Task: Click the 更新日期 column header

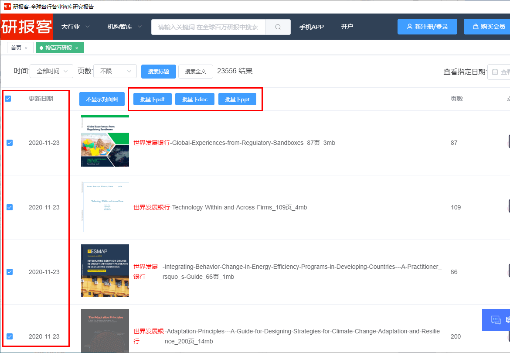Action: tap(41, 99)
